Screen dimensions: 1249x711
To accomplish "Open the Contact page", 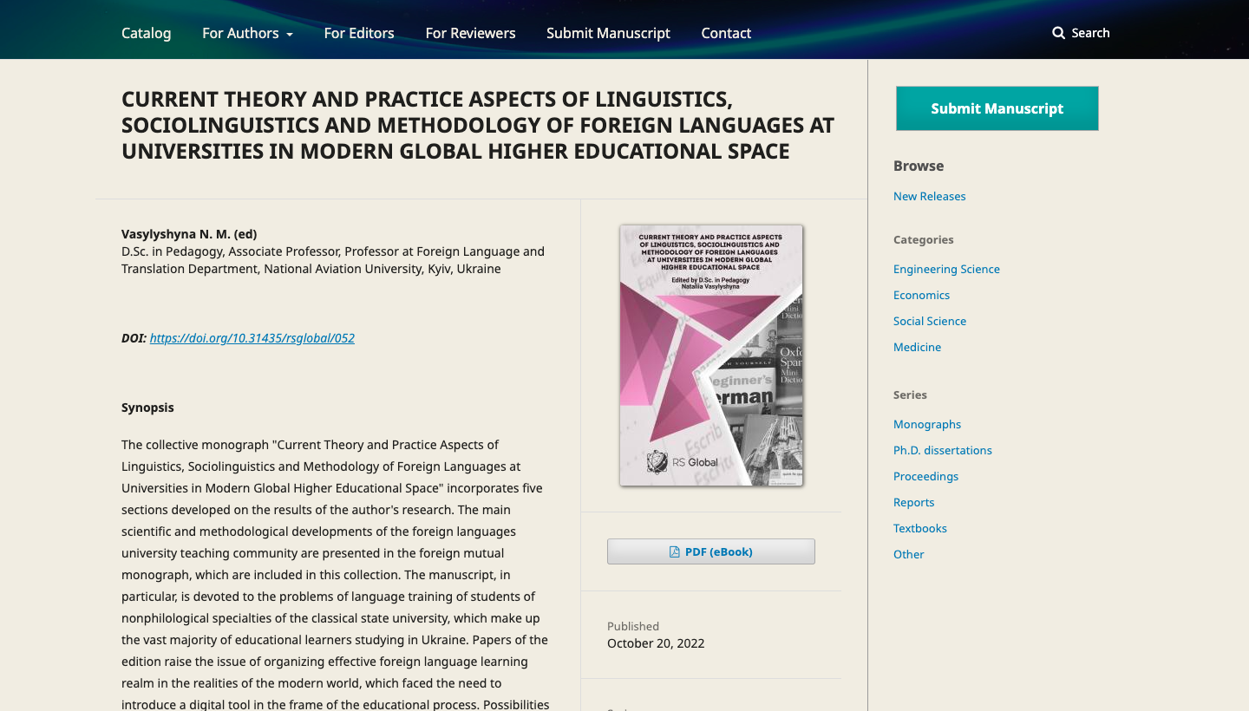I will [x=726, y=33].
